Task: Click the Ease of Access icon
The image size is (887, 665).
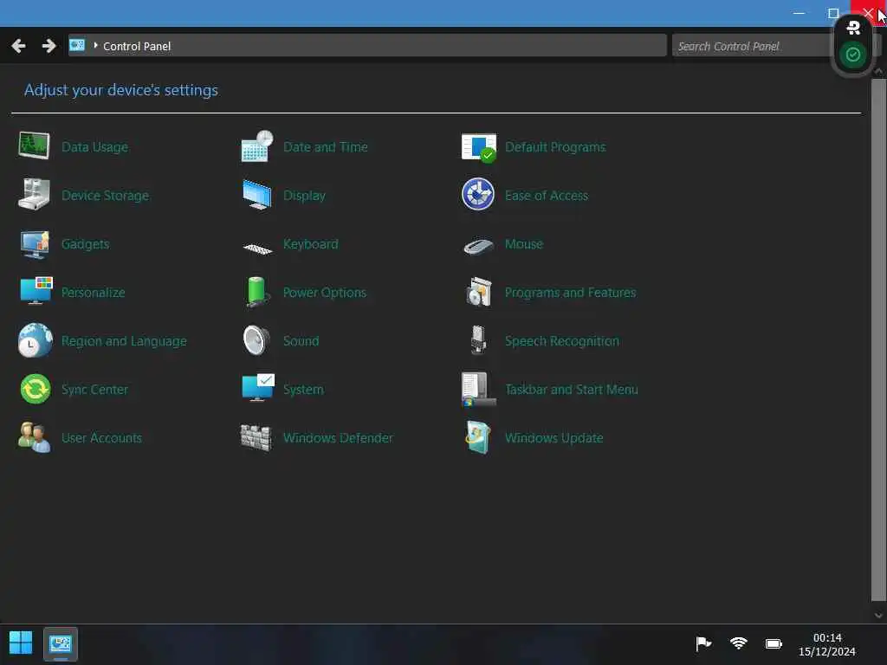Action: (x=478, y=195)
